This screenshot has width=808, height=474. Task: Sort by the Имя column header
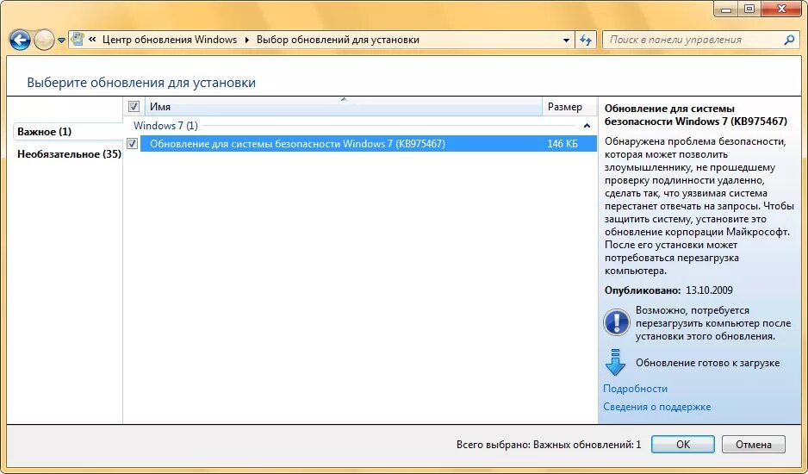(x=343, y=107)
